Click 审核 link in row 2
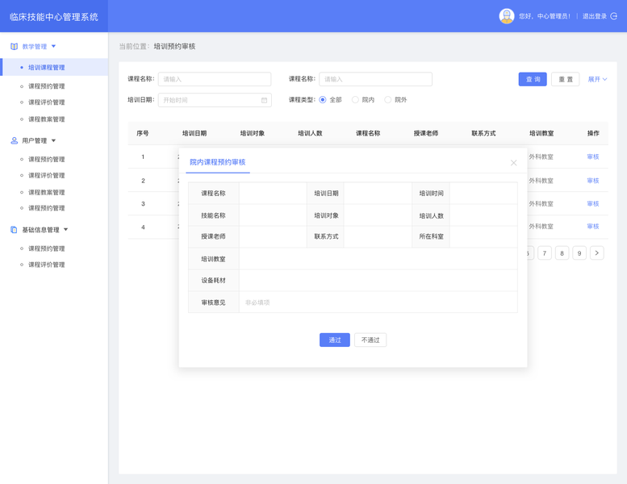The height and width of the screenshot is (484, 627). (593, 181)
